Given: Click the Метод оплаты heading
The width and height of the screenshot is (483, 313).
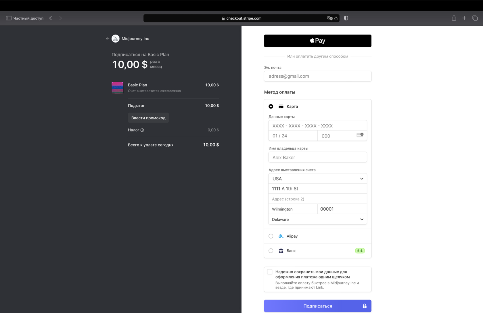Looking at the screenshot, I should pyautogui.click(x=280, y=92).
